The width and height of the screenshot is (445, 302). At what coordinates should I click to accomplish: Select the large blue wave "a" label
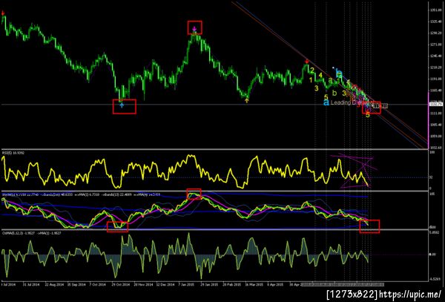pos(326,102)
